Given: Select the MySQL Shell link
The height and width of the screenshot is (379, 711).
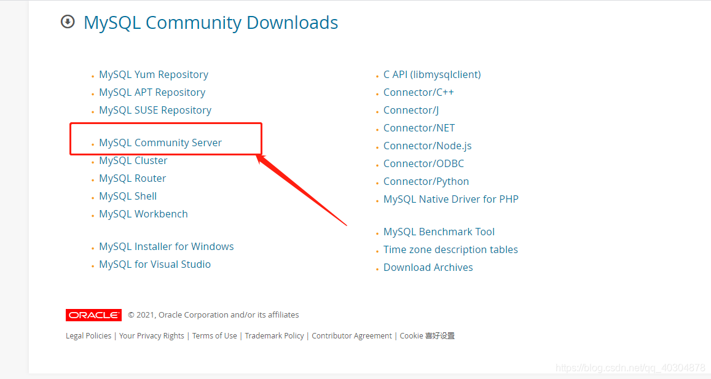Looking at the screenshot, I should [128, 196].
